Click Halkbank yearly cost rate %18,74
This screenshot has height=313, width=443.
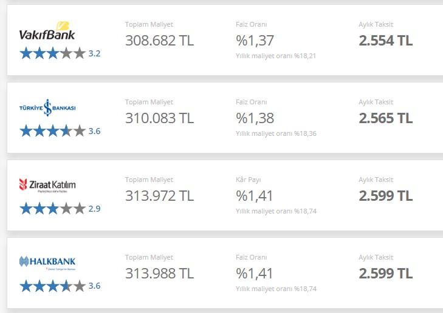tap(276, 289)
